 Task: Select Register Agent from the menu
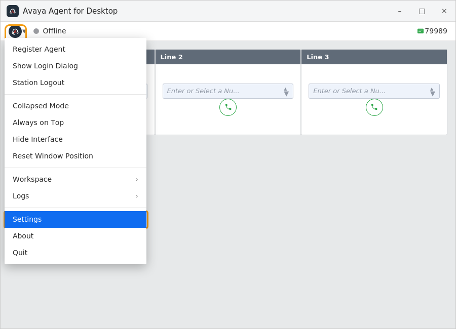(x=75, y=49)
